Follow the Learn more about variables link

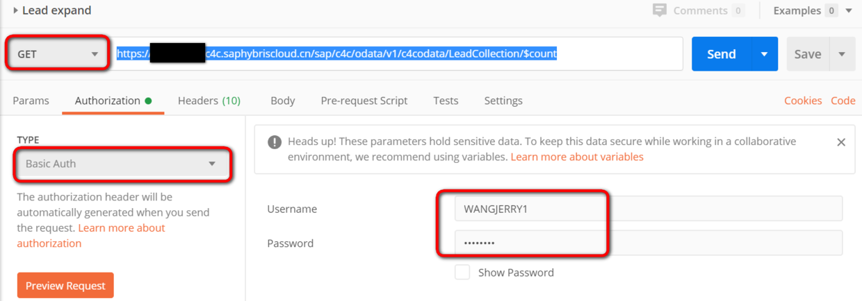click(x=577, y=157)
